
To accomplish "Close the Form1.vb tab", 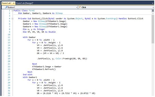I will click(14, 3).
